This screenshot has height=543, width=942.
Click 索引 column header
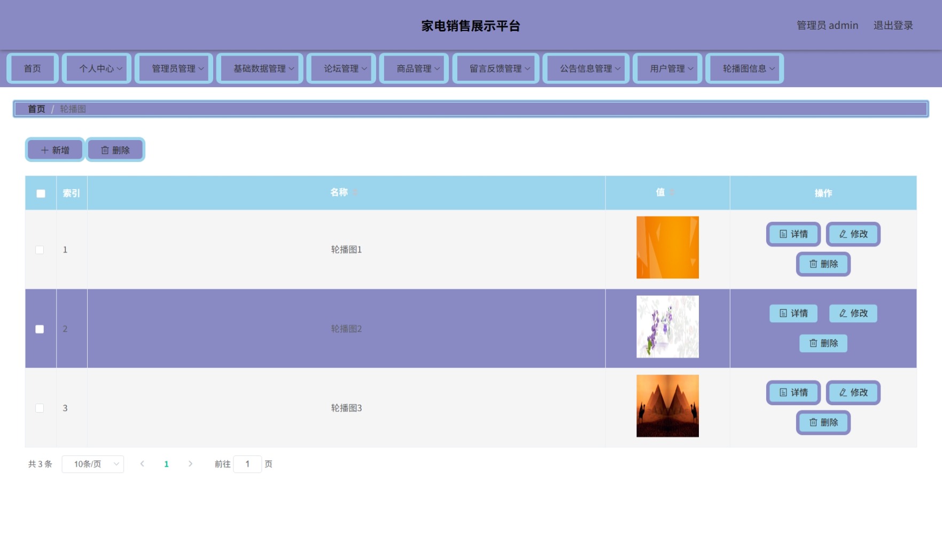[x=72, y=193]
